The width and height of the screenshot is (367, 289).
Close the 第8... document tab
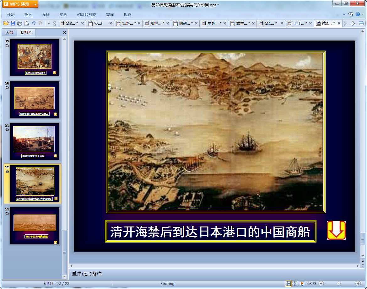82,23
